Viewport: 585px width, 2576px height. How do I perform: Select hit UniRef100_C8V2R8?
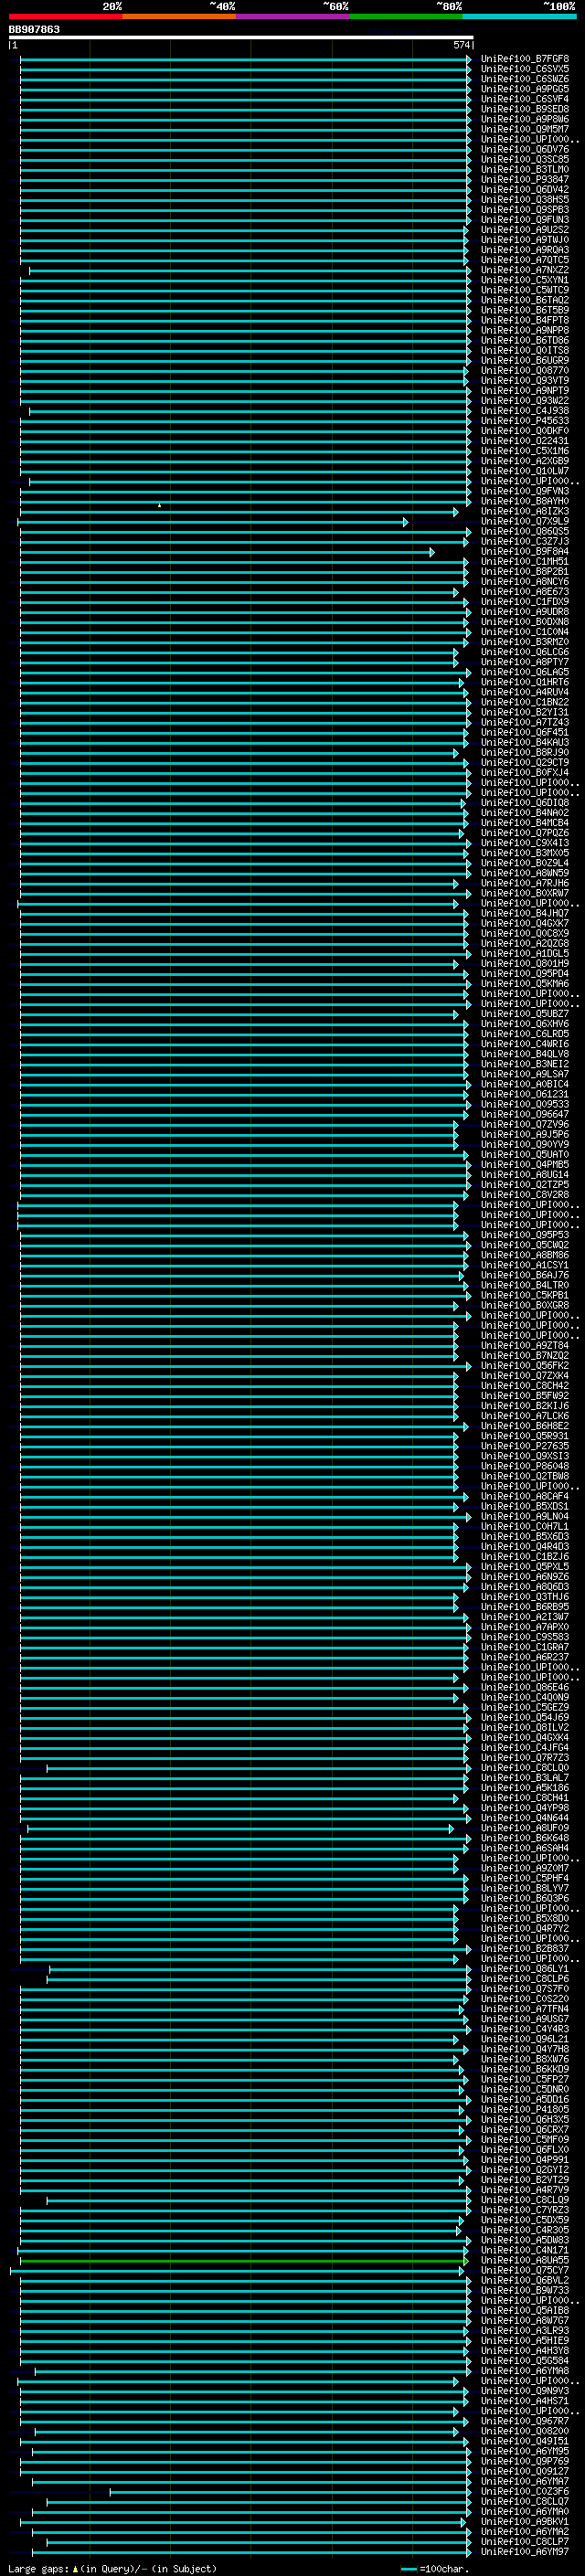[525, 1195]
